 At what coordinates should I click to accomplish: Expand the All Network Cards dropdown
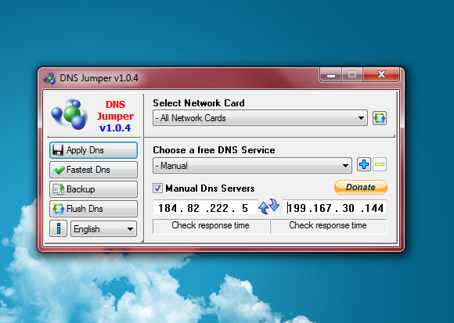[260, 117]
